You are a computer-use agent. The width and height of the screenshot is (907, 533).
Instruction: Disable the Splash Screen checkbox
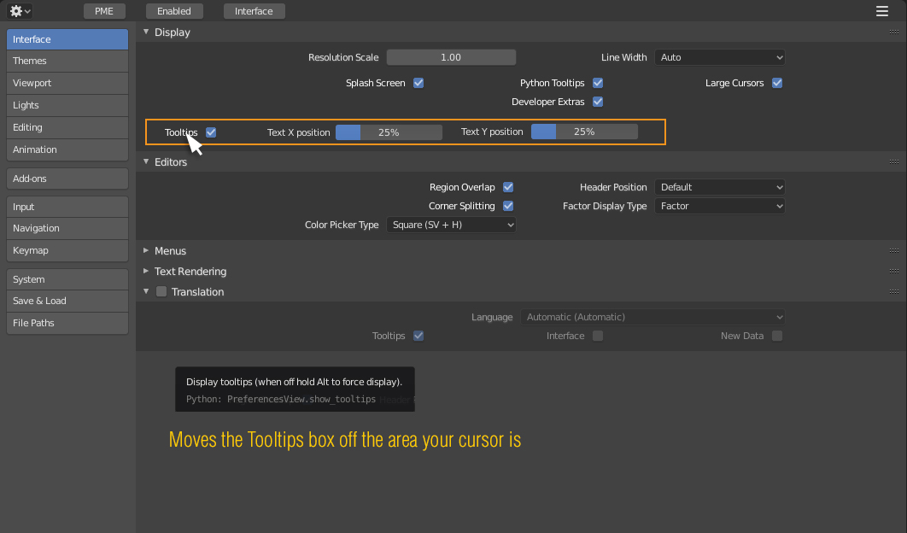[x=418, y=84]
